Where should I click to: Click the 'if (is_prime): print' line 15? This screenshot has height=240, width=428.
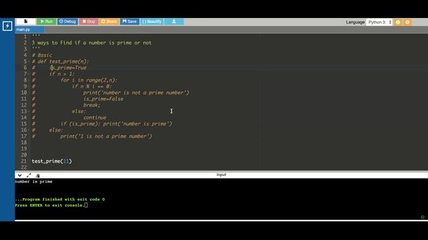(x=116, y=124)
